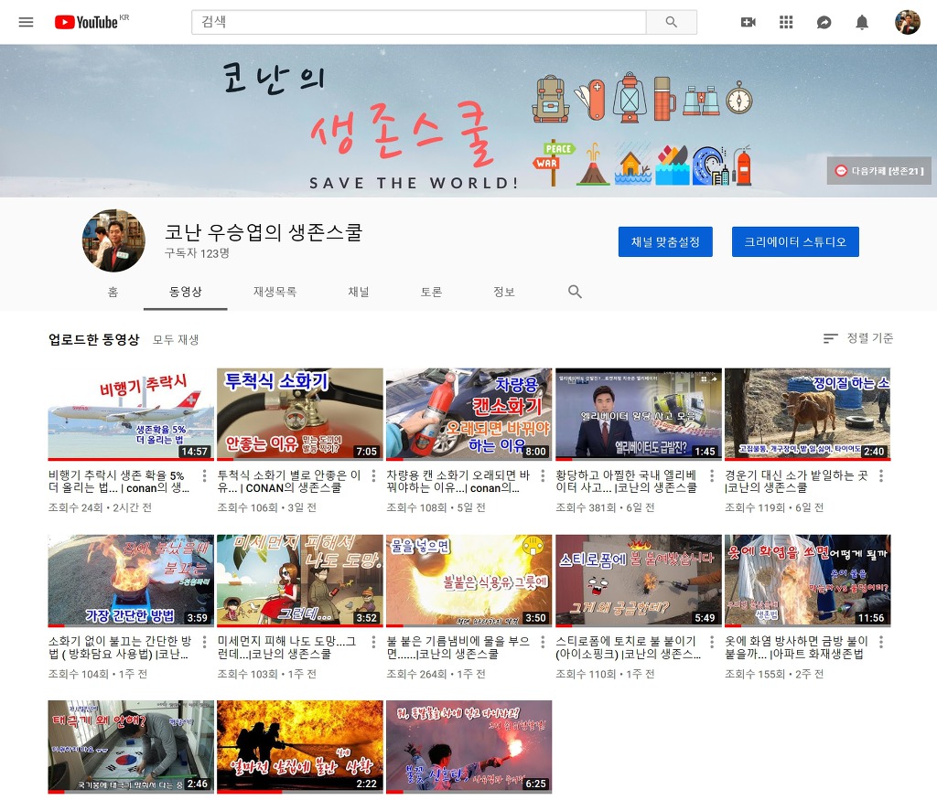Open YouTube apps grid icon

[786, 22]
